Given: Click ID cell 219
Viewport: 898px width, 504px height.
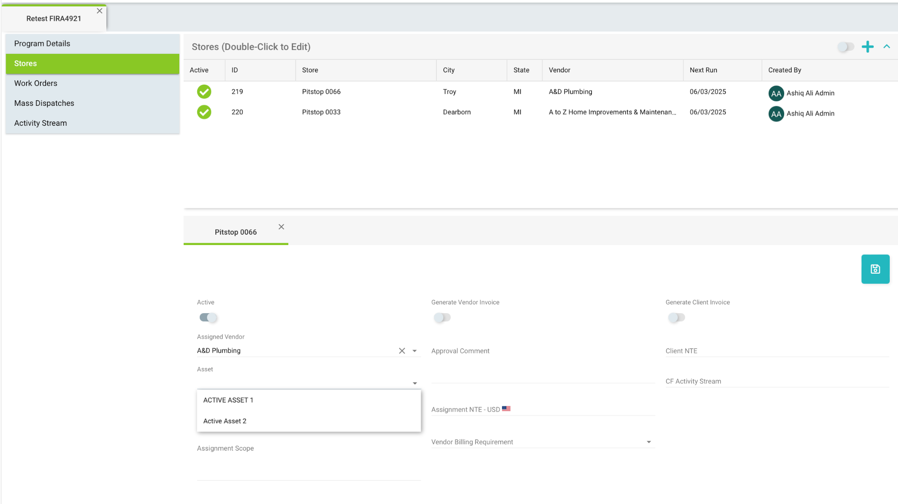Looking at the screenshot, I should (237, 92).
